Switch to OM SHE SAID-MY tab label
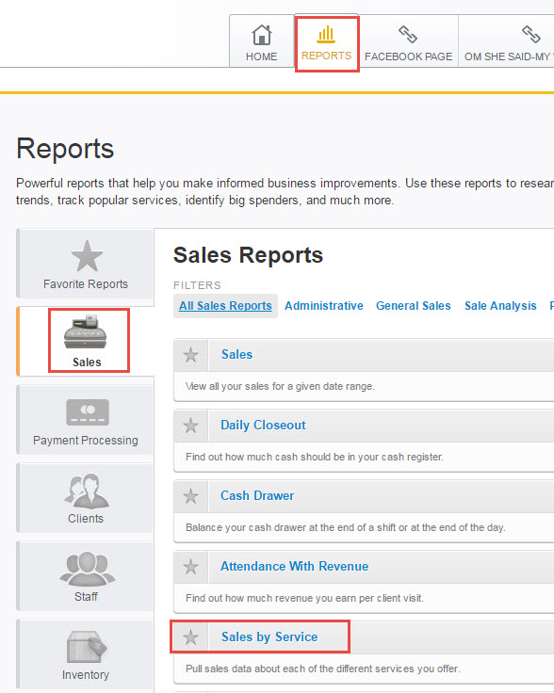Screen dimensions: 554x693 [509, 56]
